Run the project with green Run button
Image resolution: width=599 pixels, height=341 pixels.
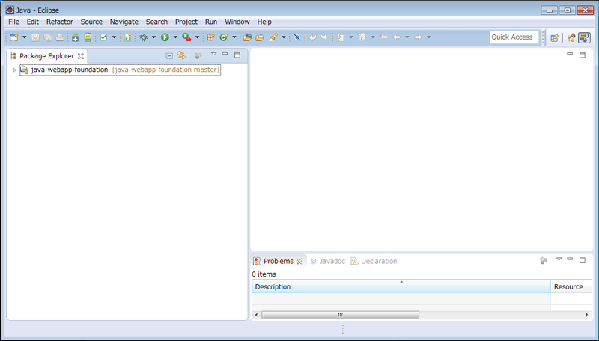coord(165,37)
